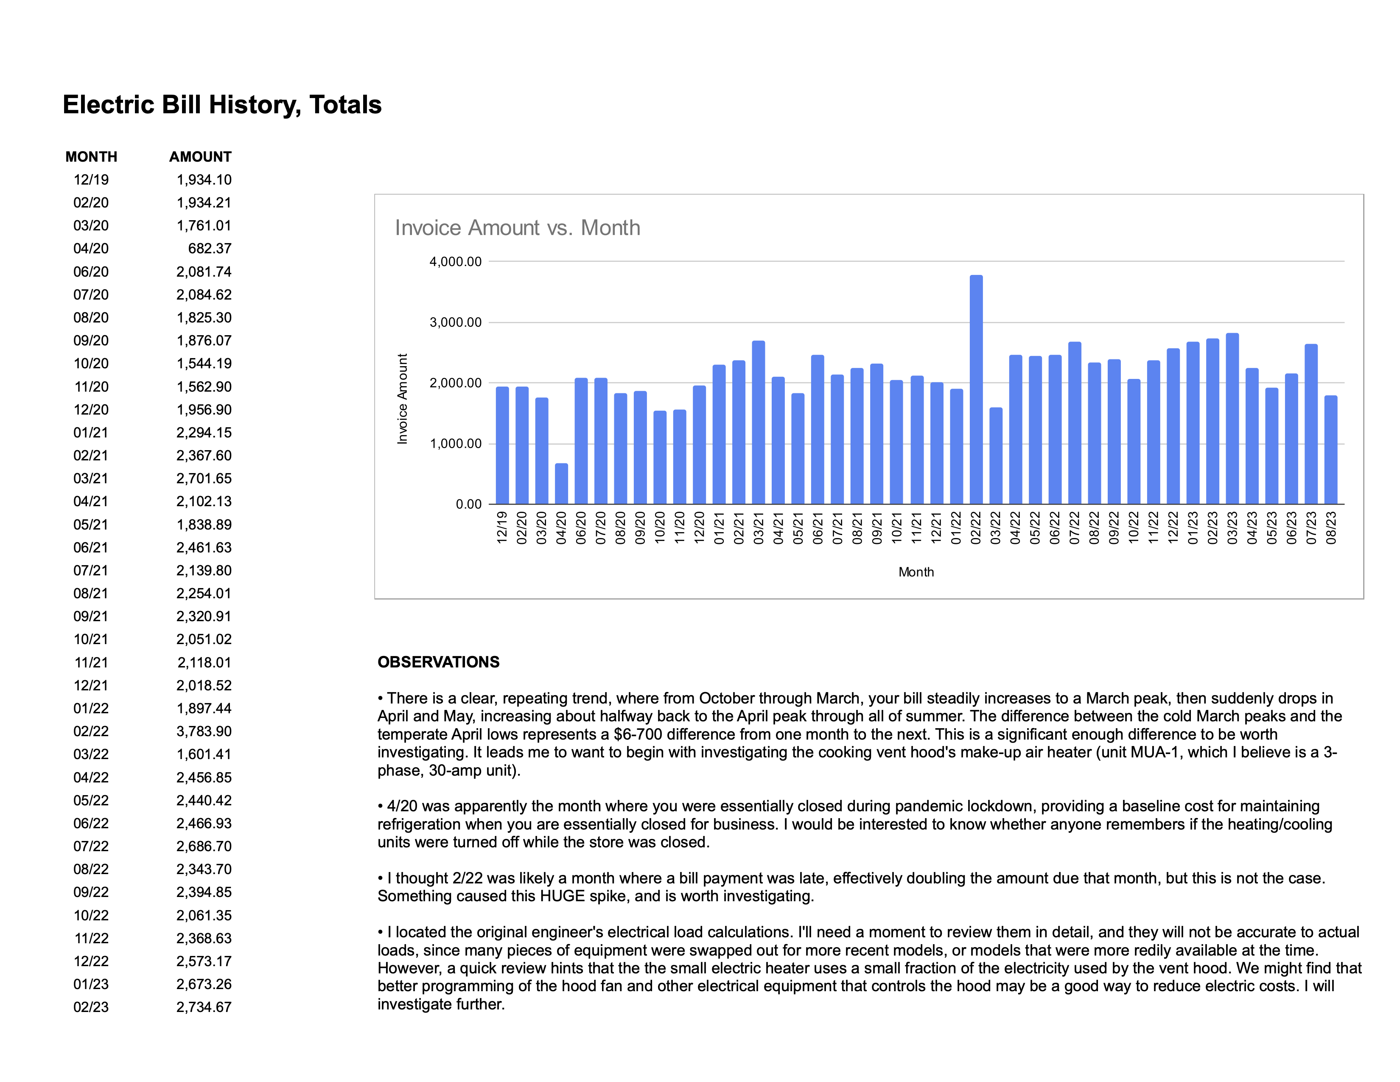The image size is (1400, 1082).
Task: Click the Electric Bill History, Totals heading
Action: [x=222, y=104]
